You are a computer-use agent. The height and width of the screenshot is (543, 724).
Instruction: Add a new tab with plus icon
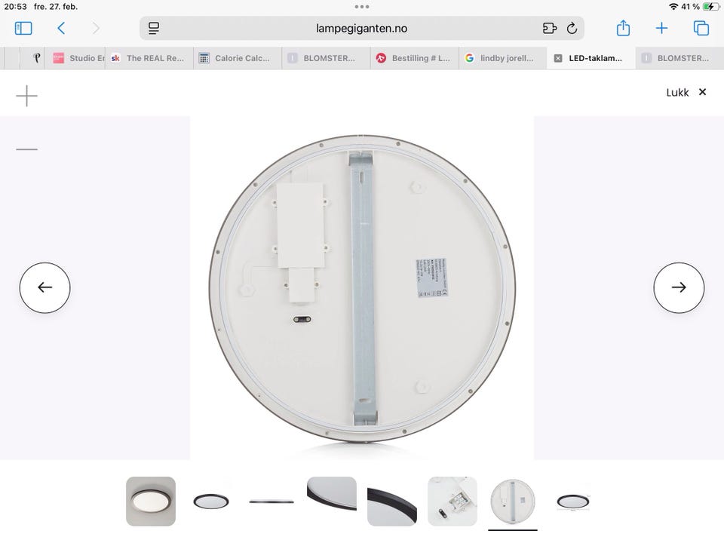(x=661, y=28)
